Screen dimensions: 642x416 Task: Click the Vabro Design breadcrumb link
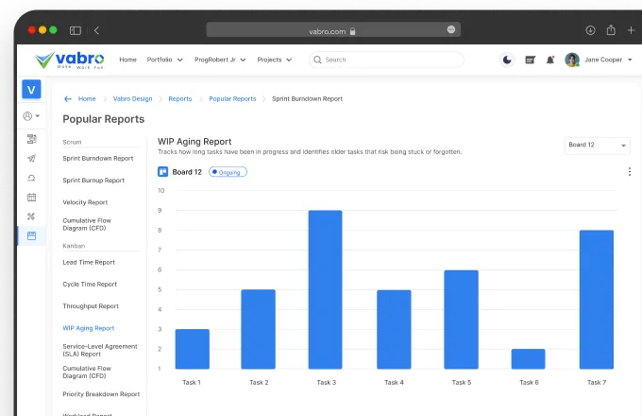[132, 98]
